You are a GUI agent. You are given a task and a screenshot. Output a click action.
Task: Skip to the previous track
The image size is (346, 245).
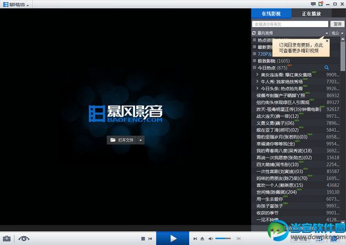coord(151,238)
